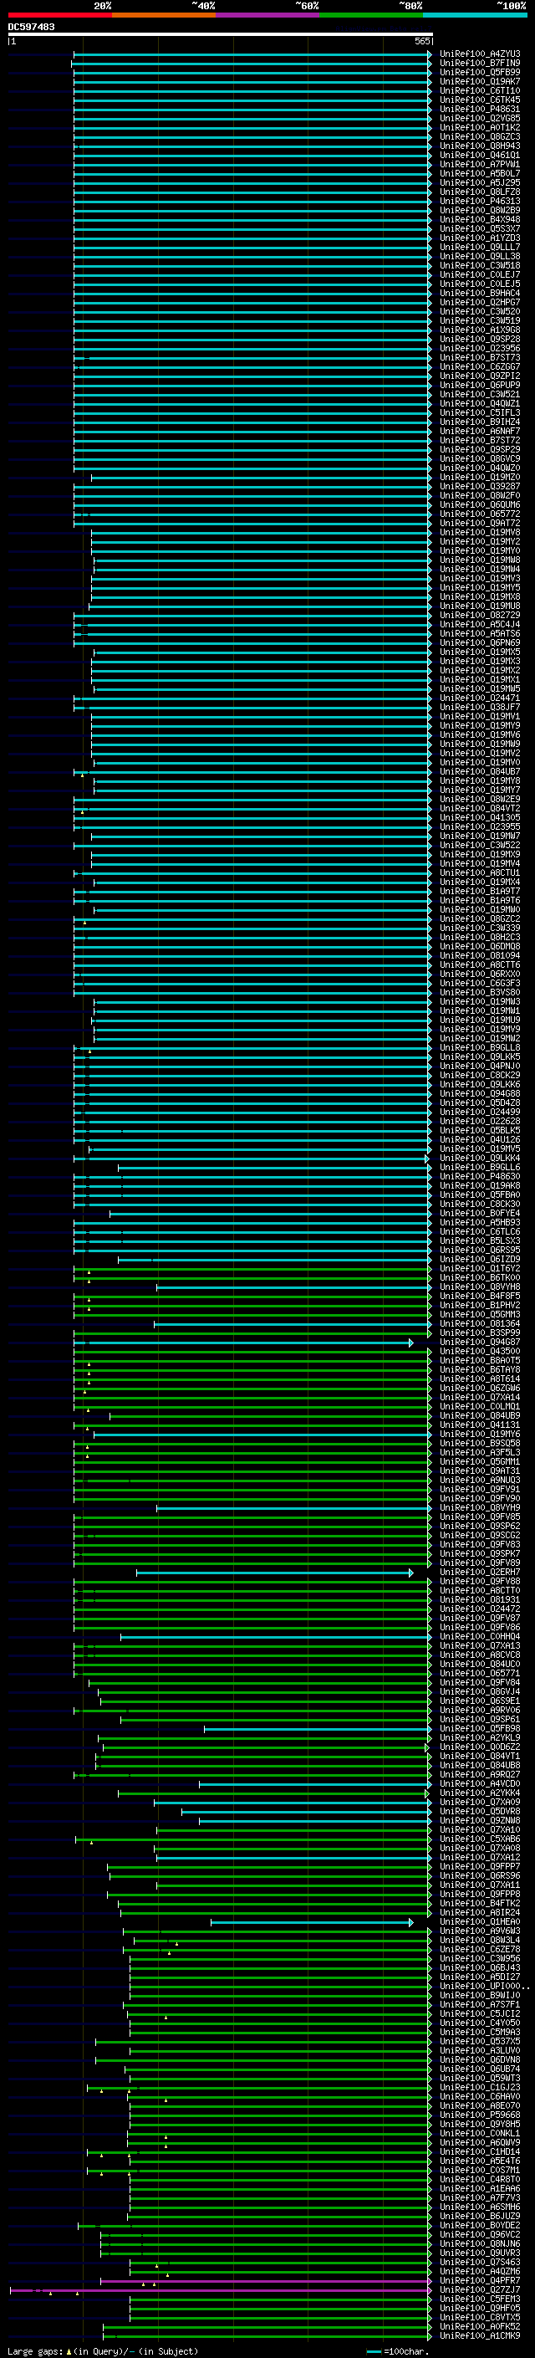Click hit label UniRef100_B9SQ58
The height and width of the screenshot is (2358, 535).
[480, 1443]
